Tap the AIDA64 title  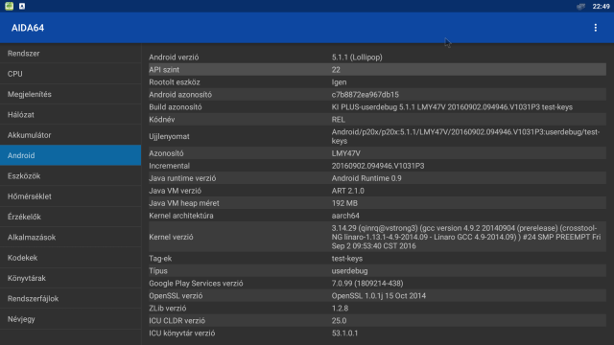click(x=28, y=28)
